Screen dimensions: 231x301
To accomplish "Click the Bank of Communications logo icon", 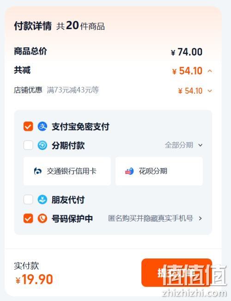I will [x=38, y=171].
